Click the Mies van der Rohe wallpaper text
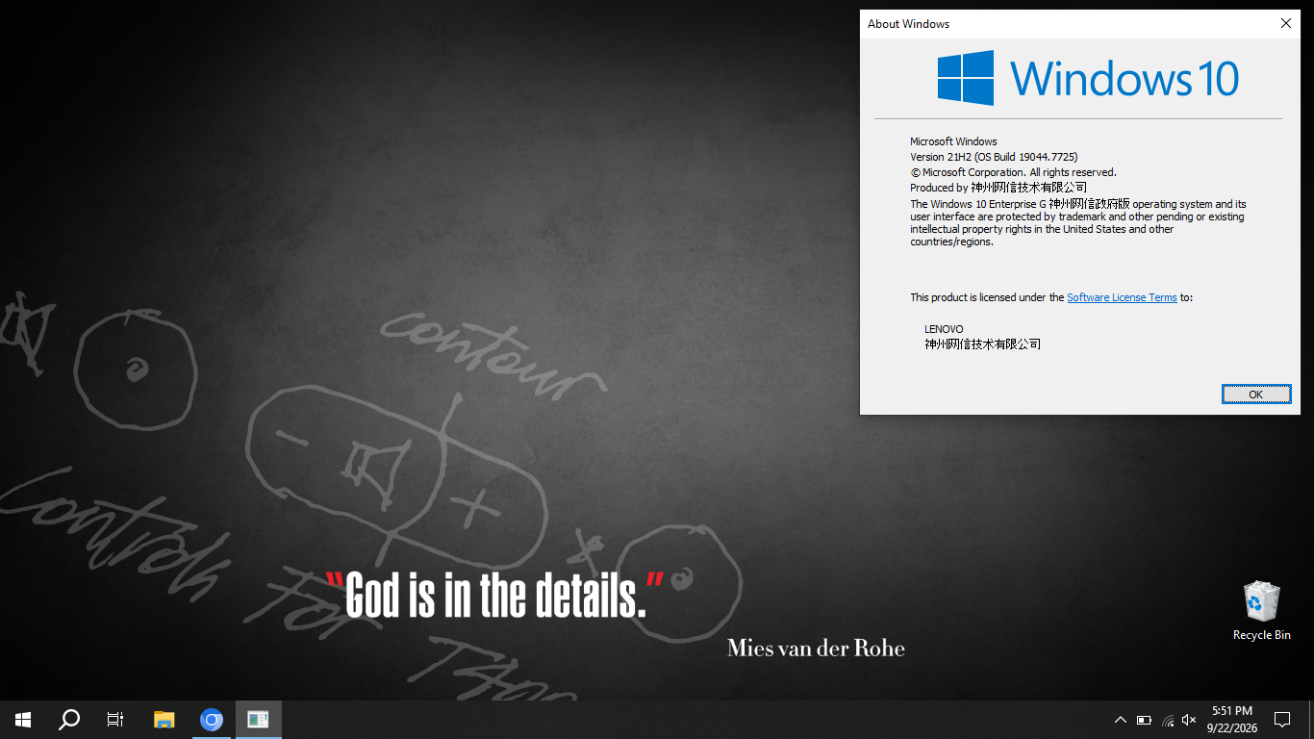This screenshot has height=739, width=1314. (816, 648)
